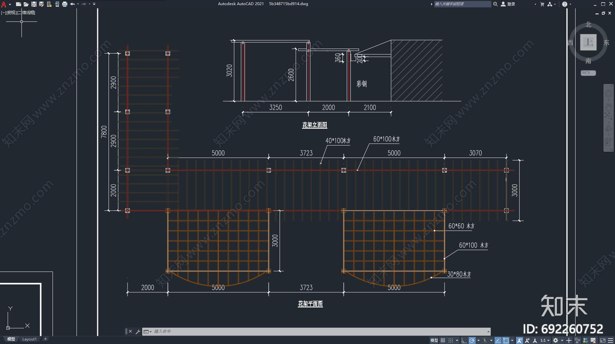
Task: Open the snap mode settings dropdown arrow
Action: pos(457,341)
